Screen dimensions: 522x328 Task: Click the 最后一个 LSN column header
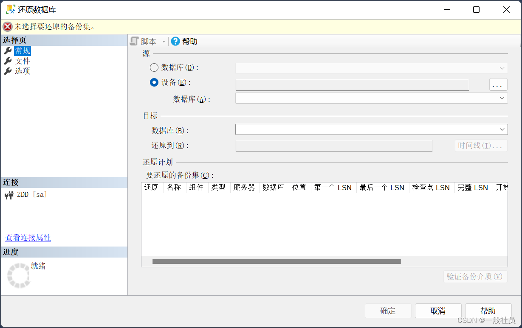383,188
